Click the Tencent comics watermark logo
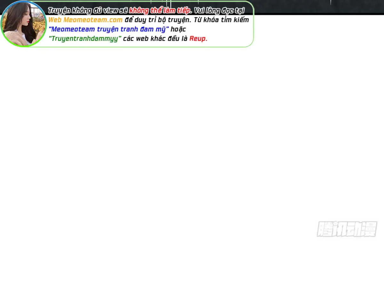This screenshot has height=288, width=384. (347, 229)
